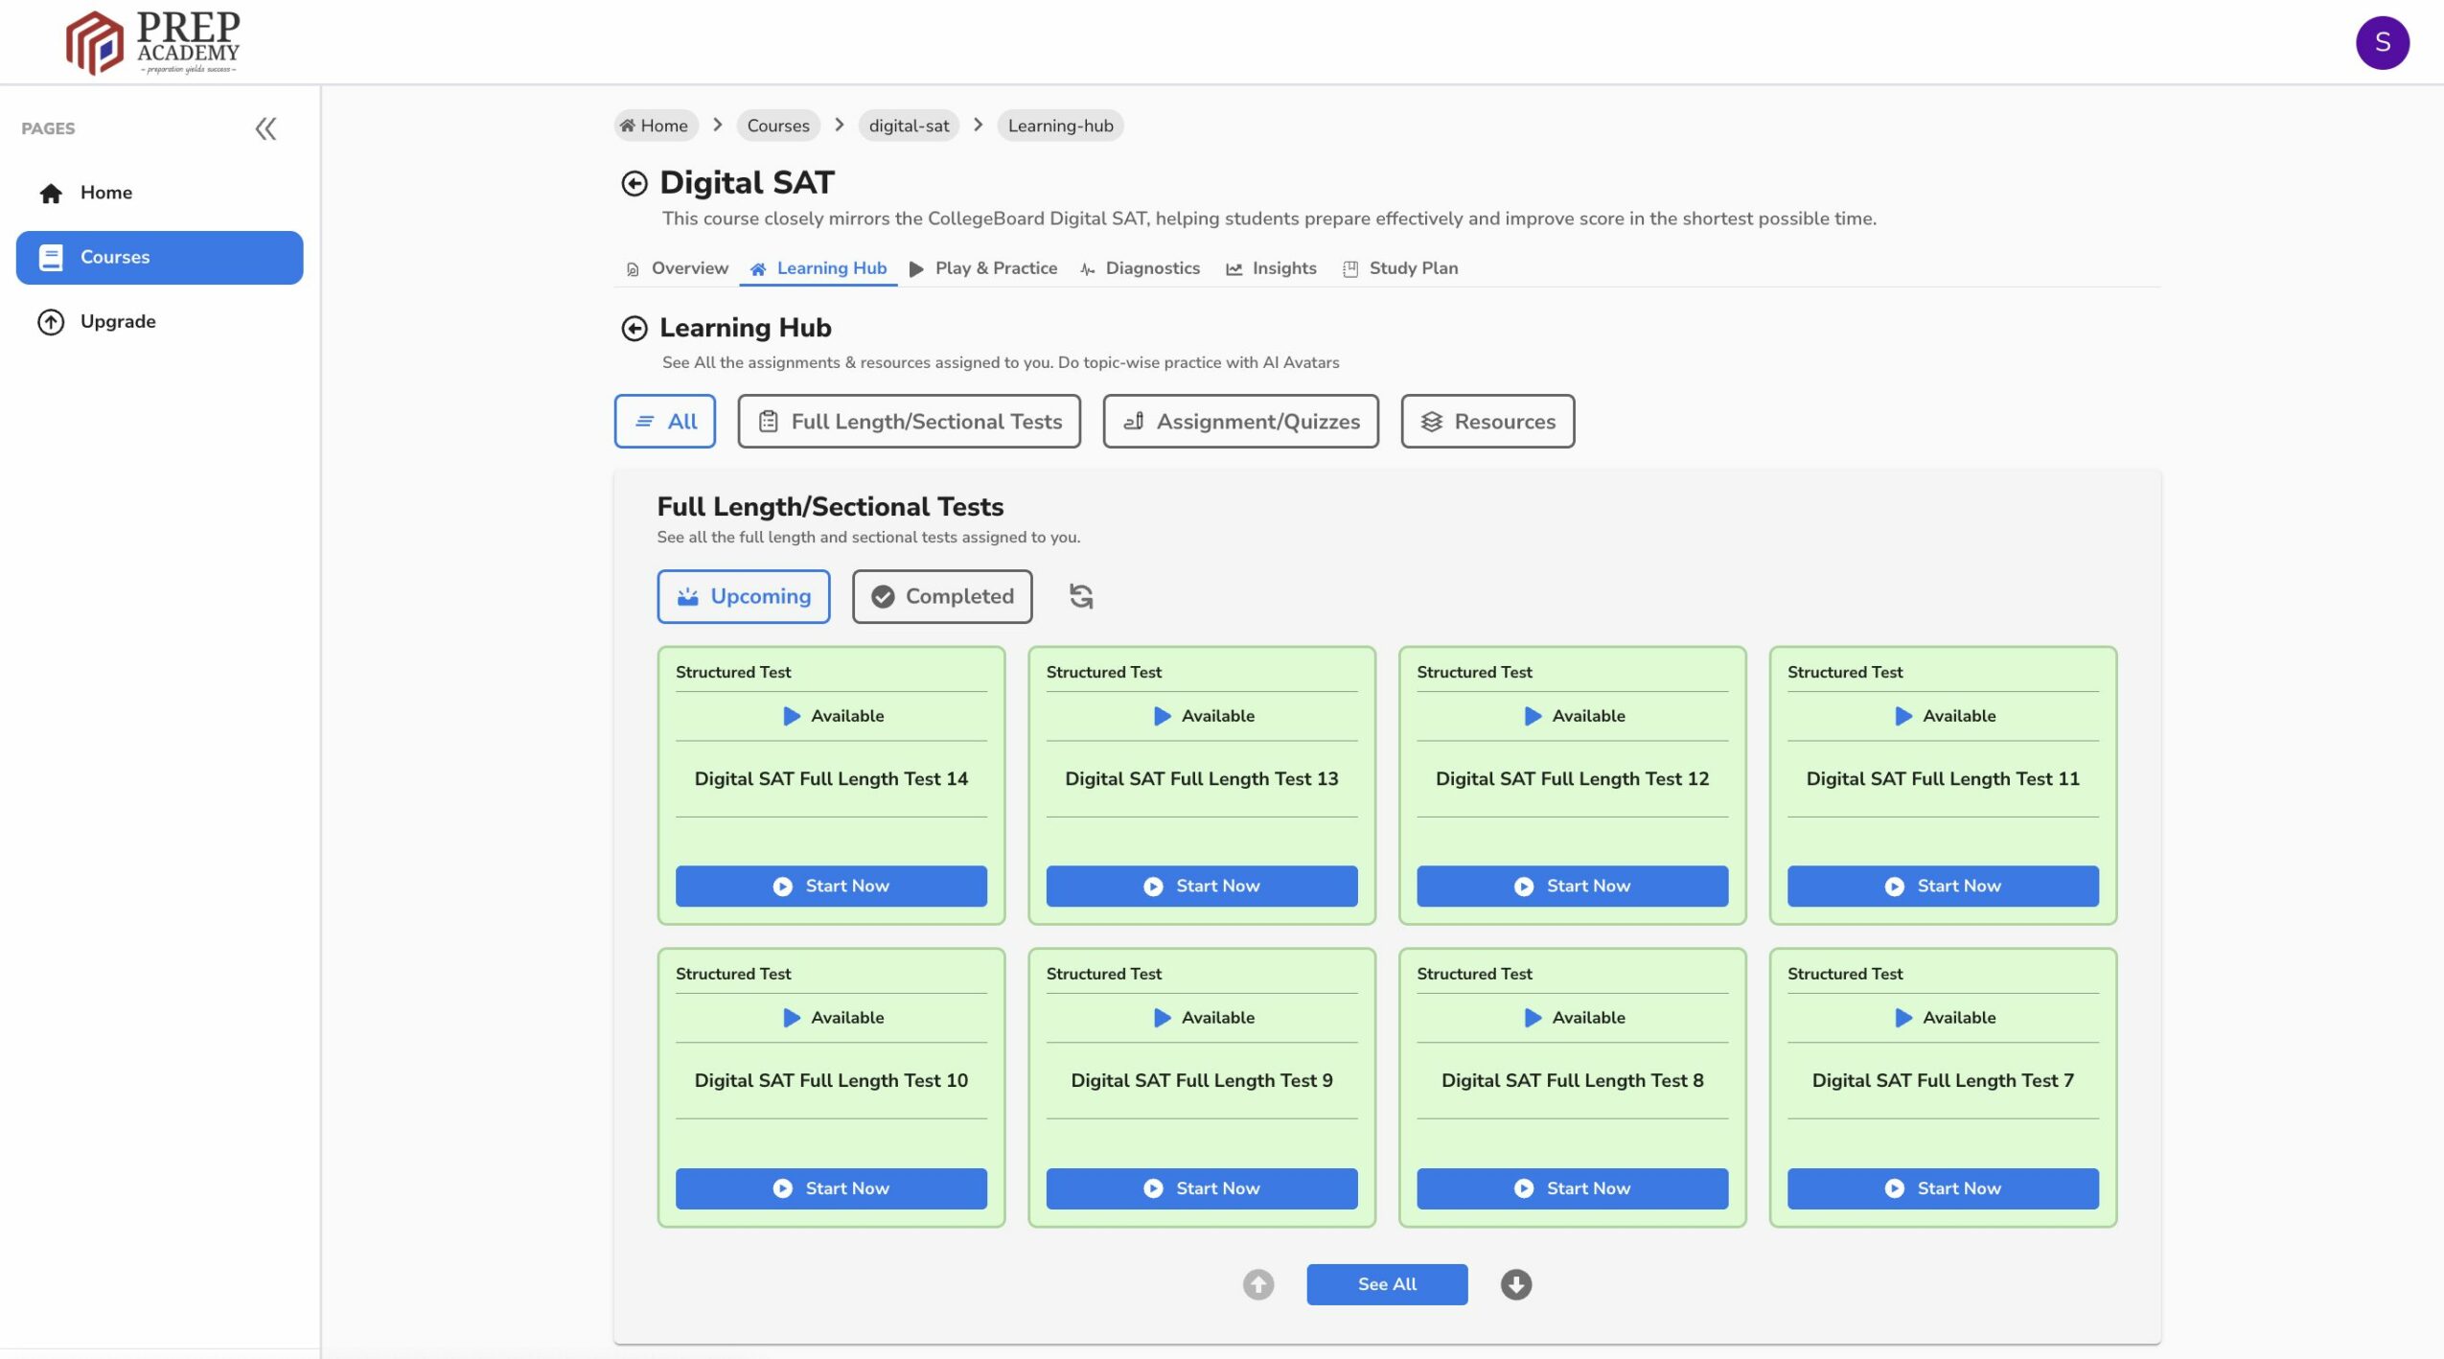Open the user avatar S menu
Image resolution: width=2444 pixels, height=1359 pixels.
[x=2381, y=42]
